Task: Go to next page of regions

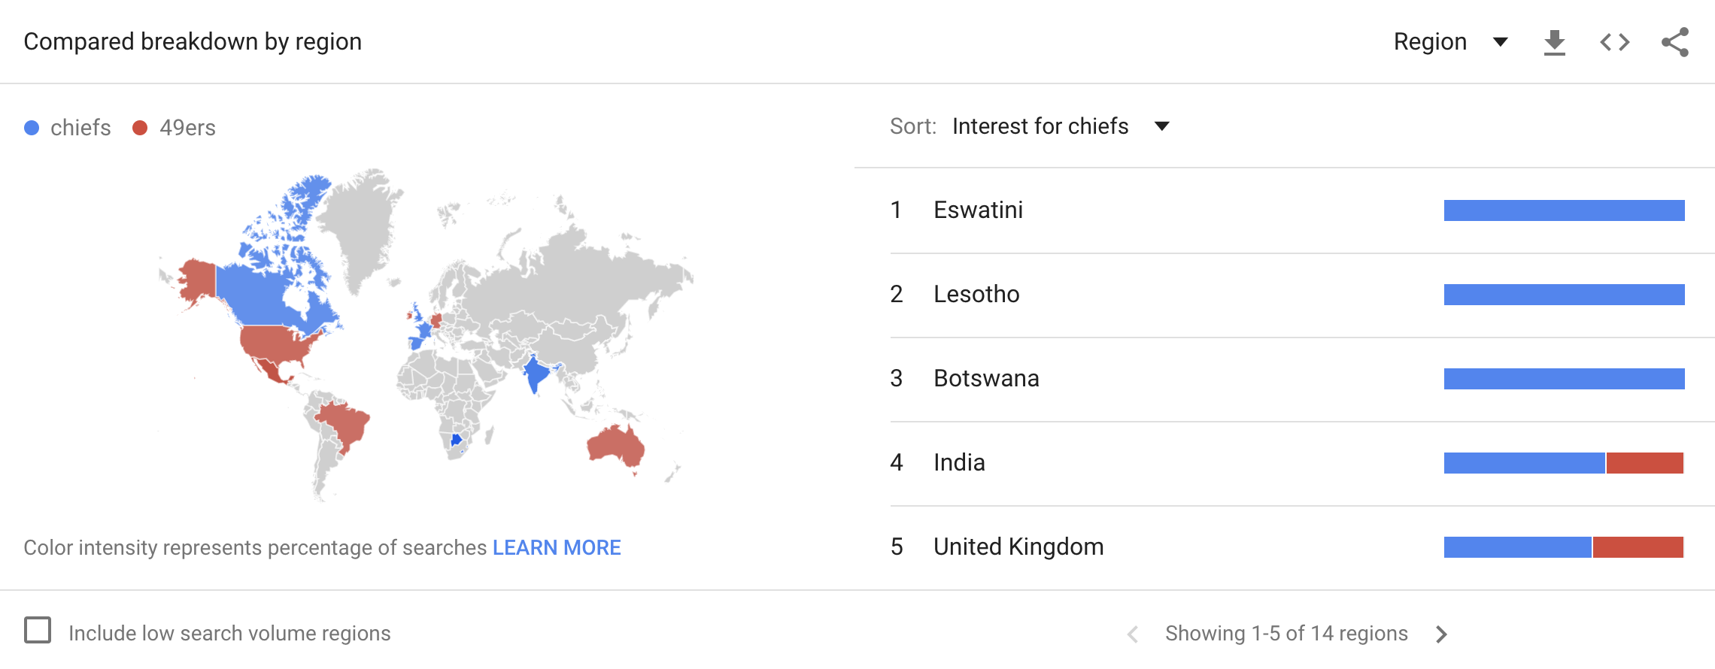Action: (1441, 634)
